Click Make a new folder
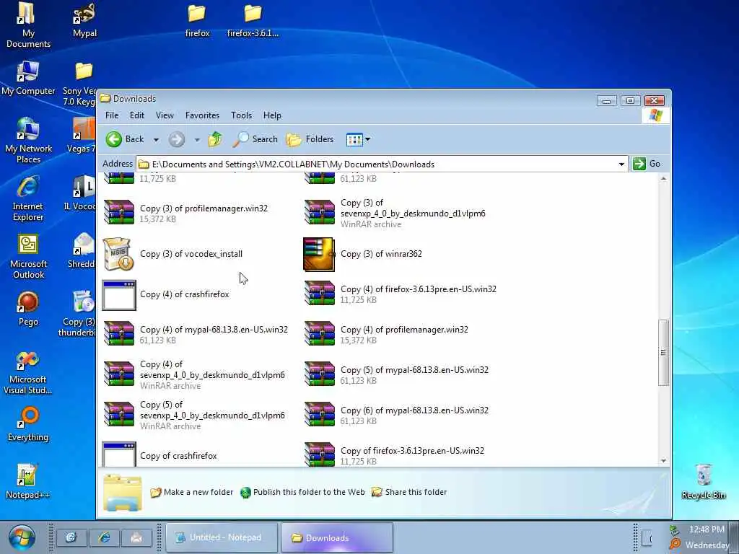 (x=191, y=492)
